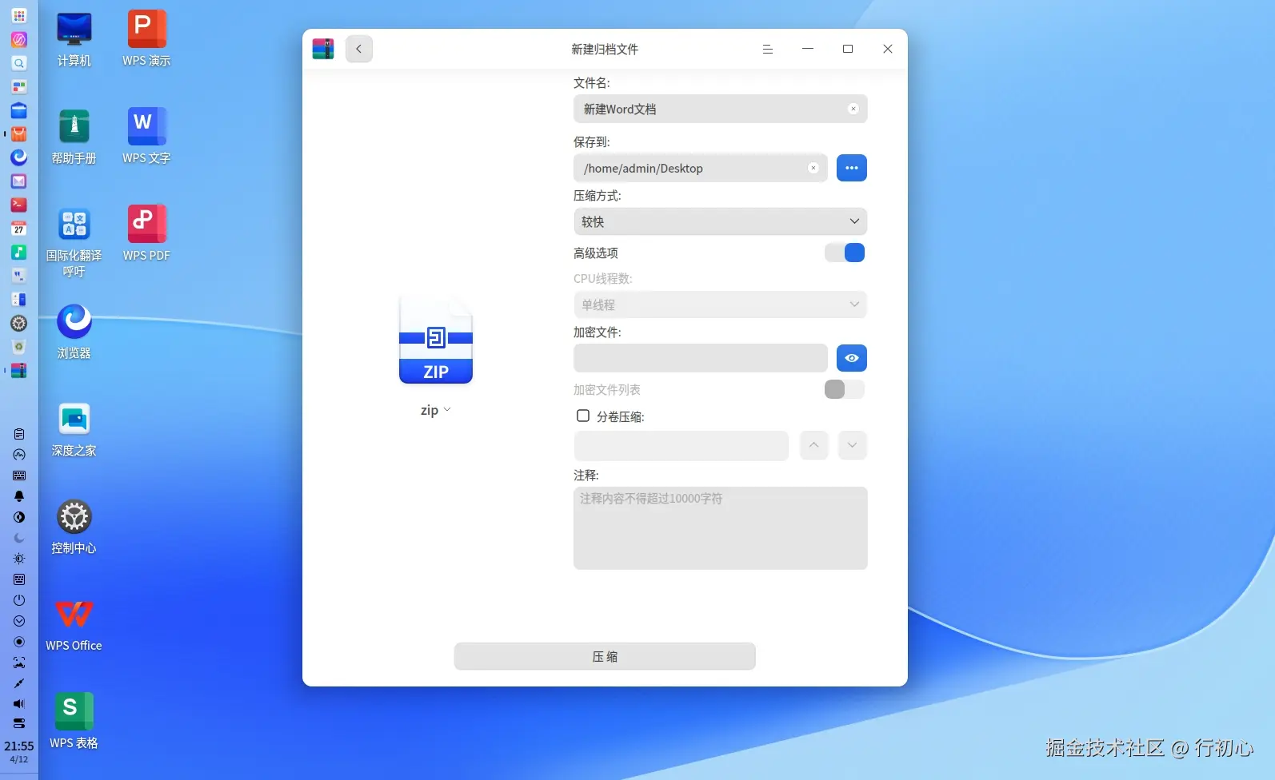This screenshot has width=1275, height=780.
Task: Open 控制中心 desktop icon
Action: tap(74, 527)
